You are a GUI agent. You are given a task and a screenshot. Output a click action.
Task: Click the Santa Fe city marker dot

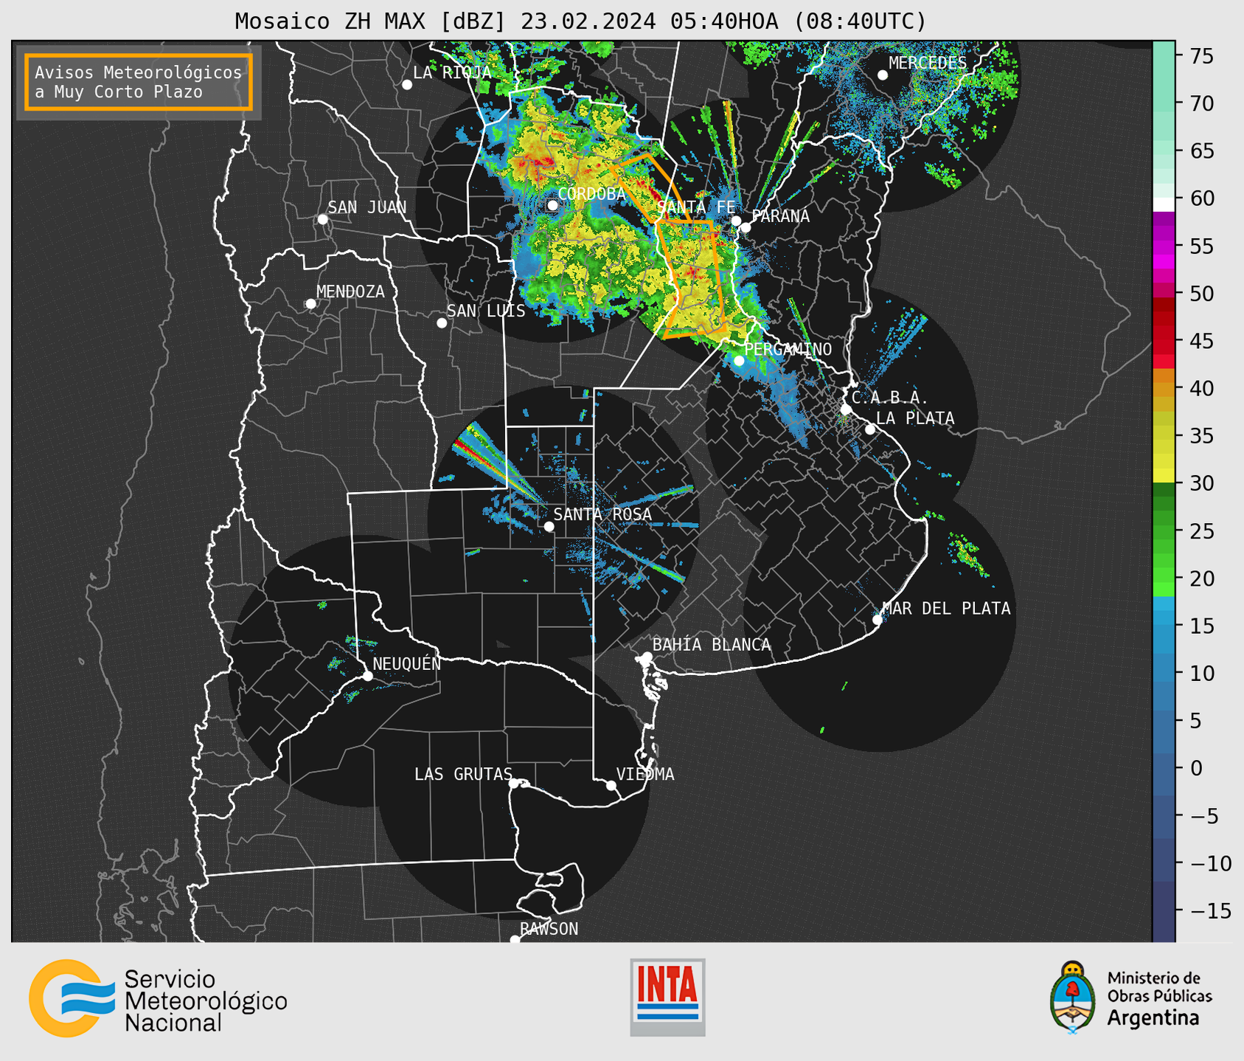[x=736, y=221]
